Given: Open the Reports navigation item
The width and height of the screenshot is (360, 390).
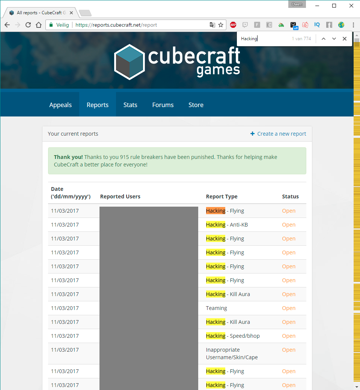Looking at the screenshot, I should pyautogui.click(x=97, y=105).
